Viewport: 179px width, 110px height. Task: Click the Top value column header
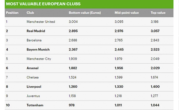point(158,13)
